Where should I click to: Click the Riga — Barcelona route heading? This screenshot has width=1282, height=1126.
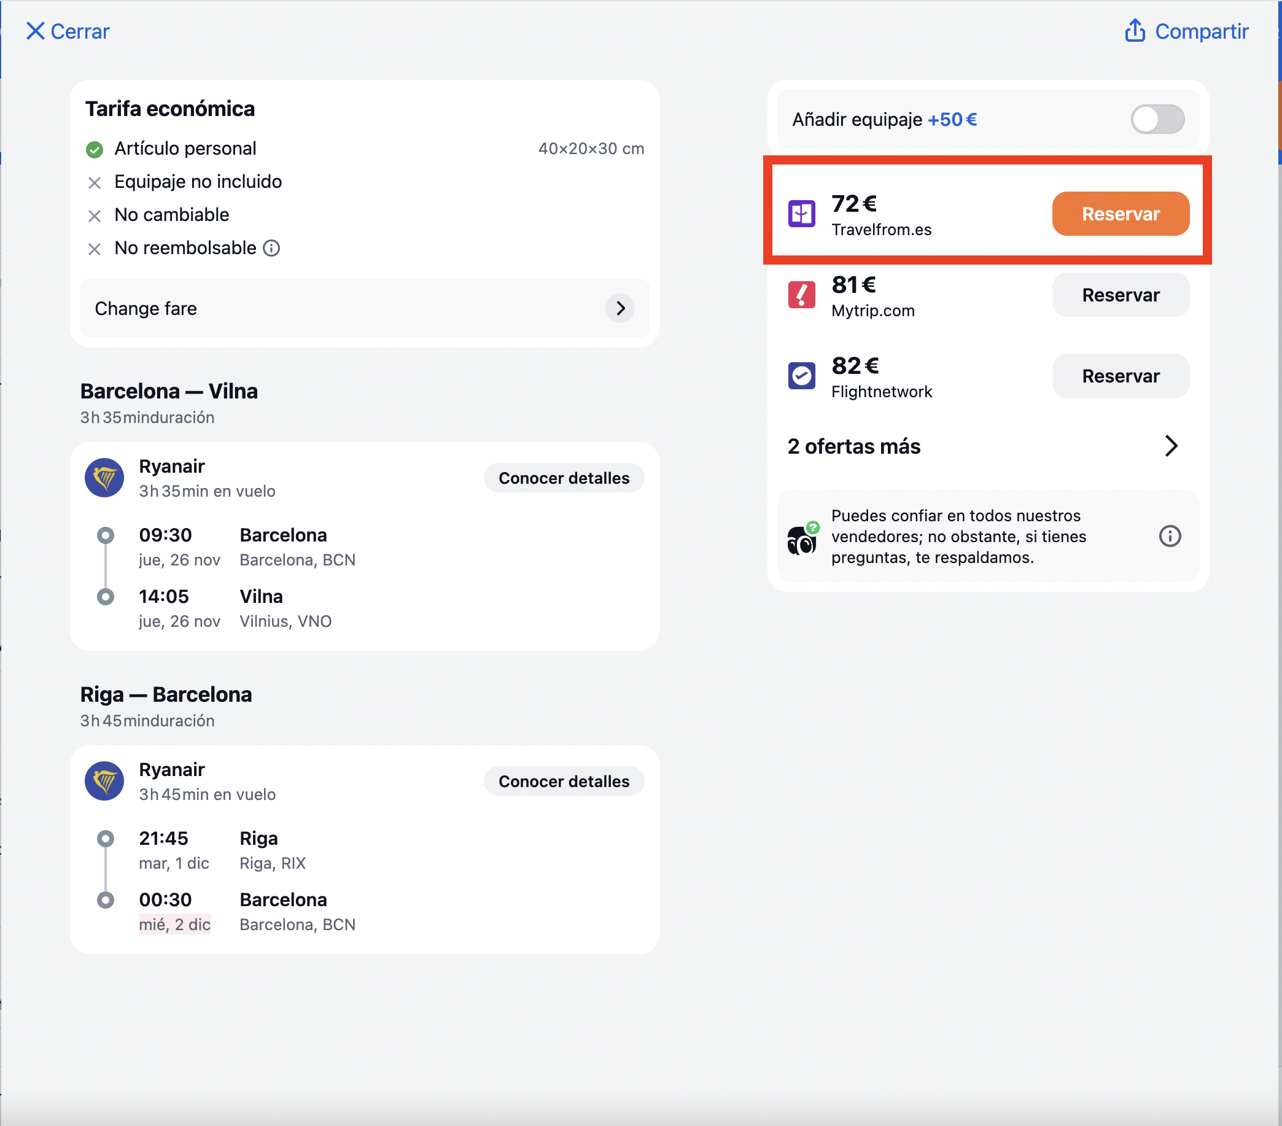point(166,694)
